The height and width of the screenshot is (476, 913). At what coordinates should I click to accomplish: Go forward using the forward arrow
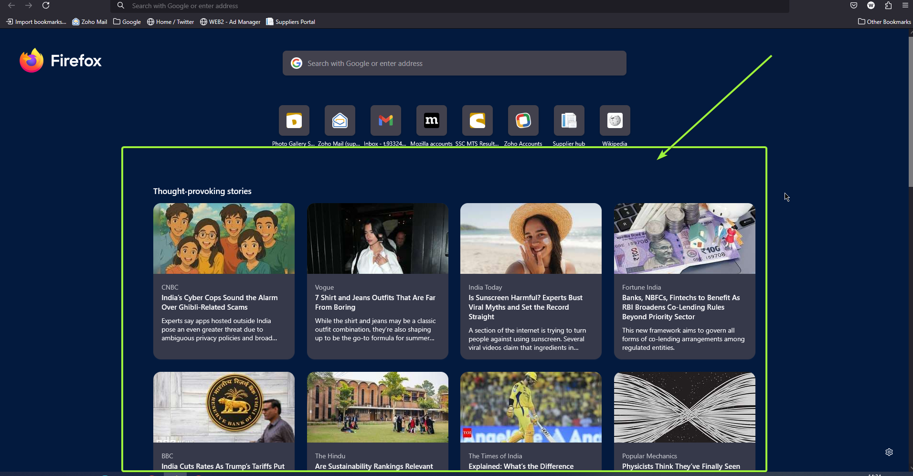29,5
